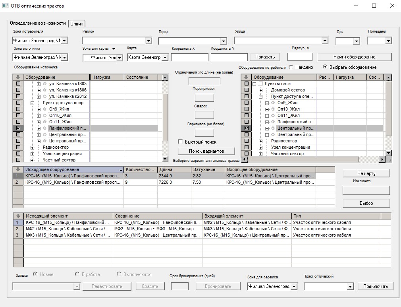Switch to the Определение возможности tab
This screenshot has width=401, height=307.
(x=38, y=23)
